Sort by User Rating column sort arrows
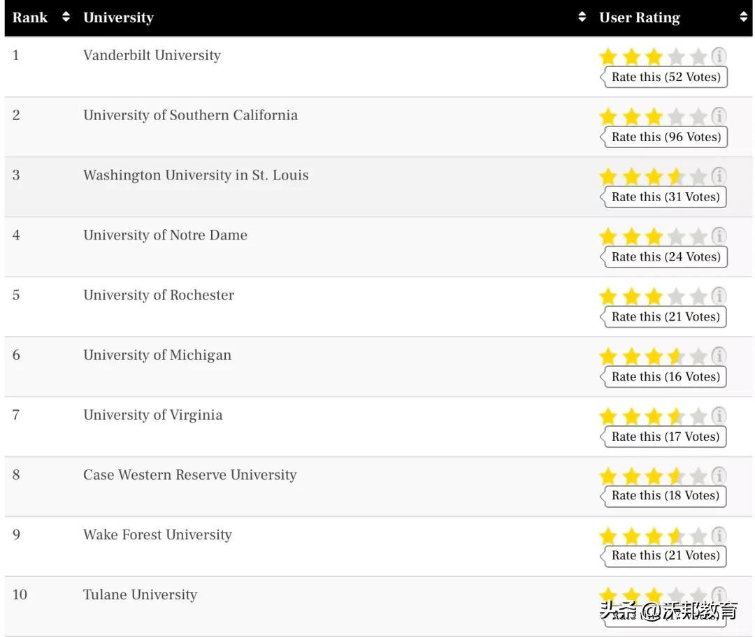Screen dimensions: 755x637 point(743,17)
